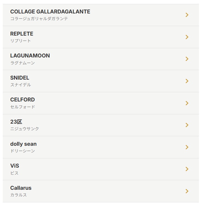Viewport: 202px width, 206px height.
Task: Click the arrow icon beside 23区
Action: [x=187, y=125]
